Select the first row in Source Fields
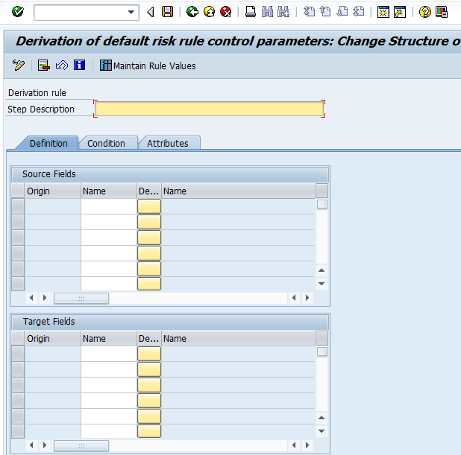461x455 pixels. [18, 206]
